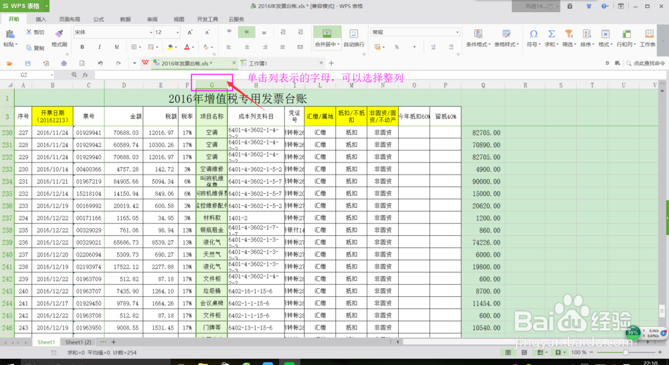Insert symbol with the Ω 符号 button
Image resolution: width=669 pixels, height=365 pixels.
(533, 38)
